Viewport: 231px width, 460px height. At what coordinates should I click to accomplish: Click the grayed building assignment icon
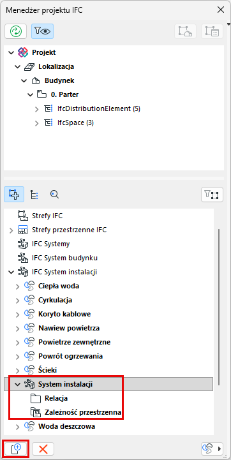point(186,31)
